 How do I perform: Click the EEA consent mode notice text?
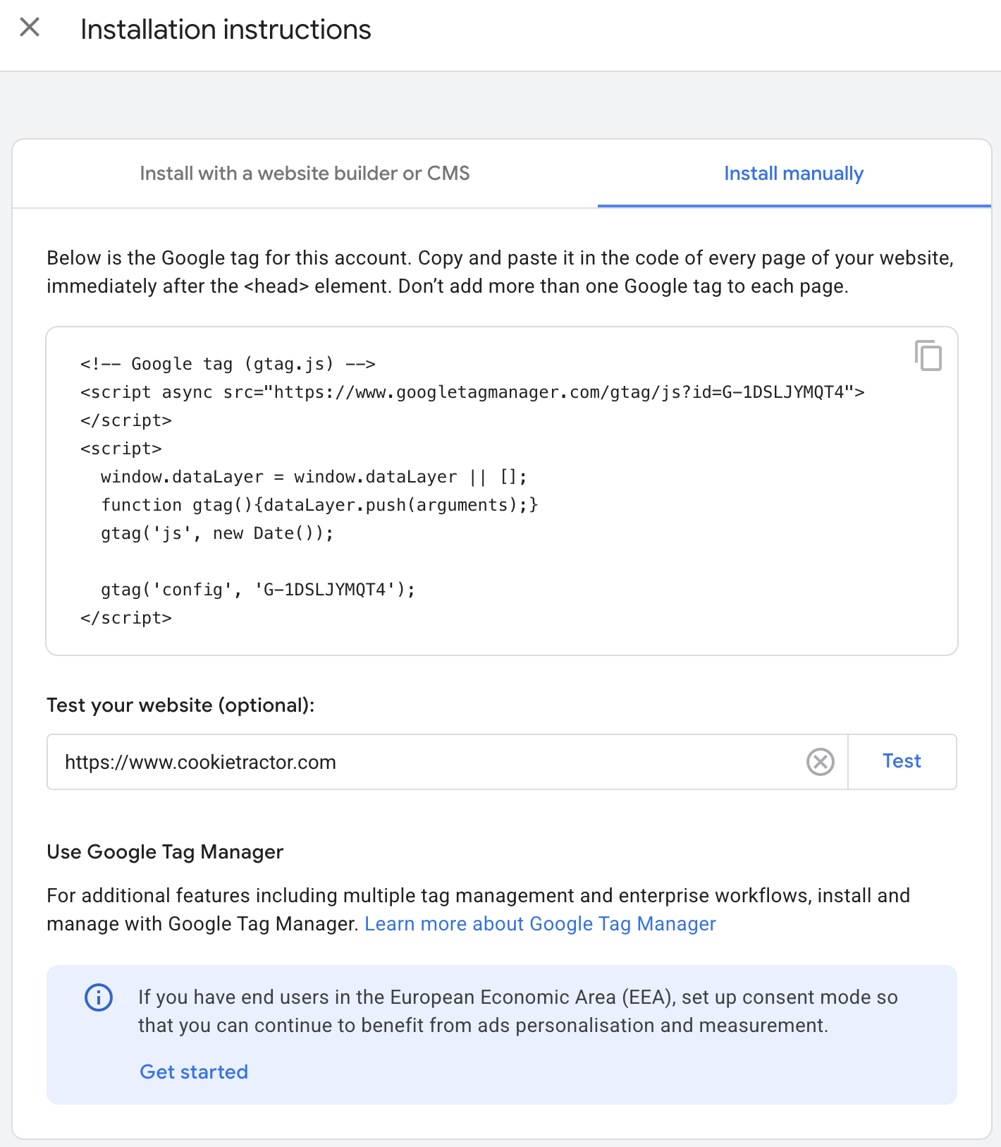(517, 1012)
